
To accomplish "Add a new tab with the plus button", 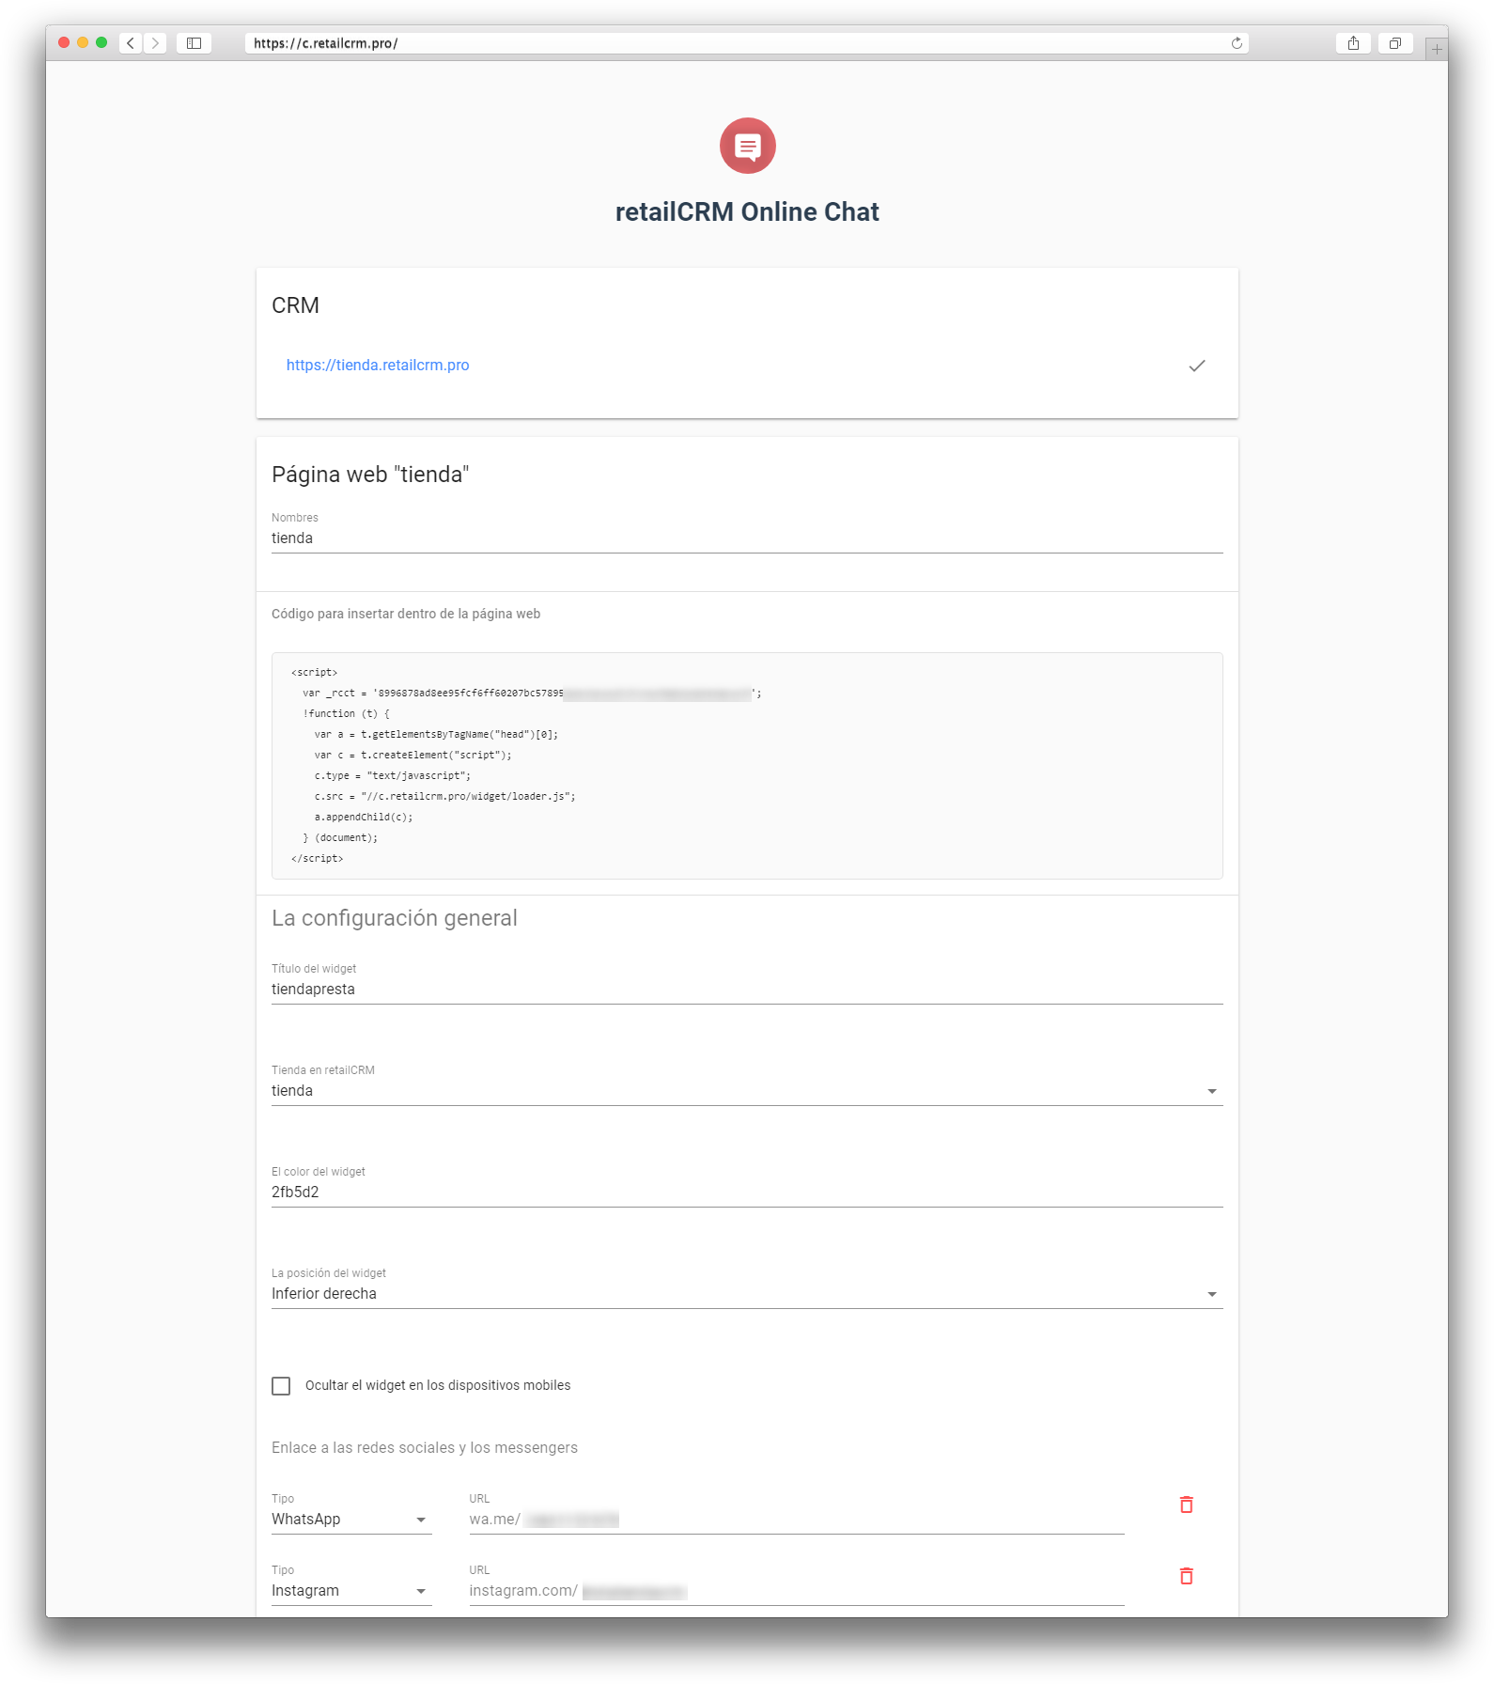I will (1436, 49).
